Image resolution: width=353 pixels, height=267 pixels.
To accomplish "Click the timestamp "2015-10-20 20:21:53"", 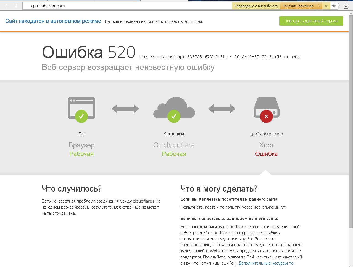I will tap(258, 57).
